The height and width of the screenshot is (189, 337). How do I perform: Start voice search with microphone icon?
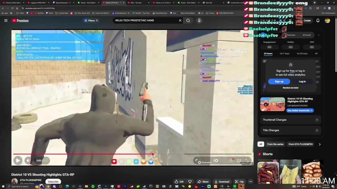[x=199, y=20]
